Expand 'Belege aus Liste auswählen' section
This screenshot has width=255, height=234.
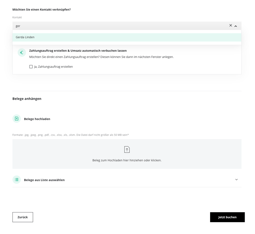[x=127, y=179]
